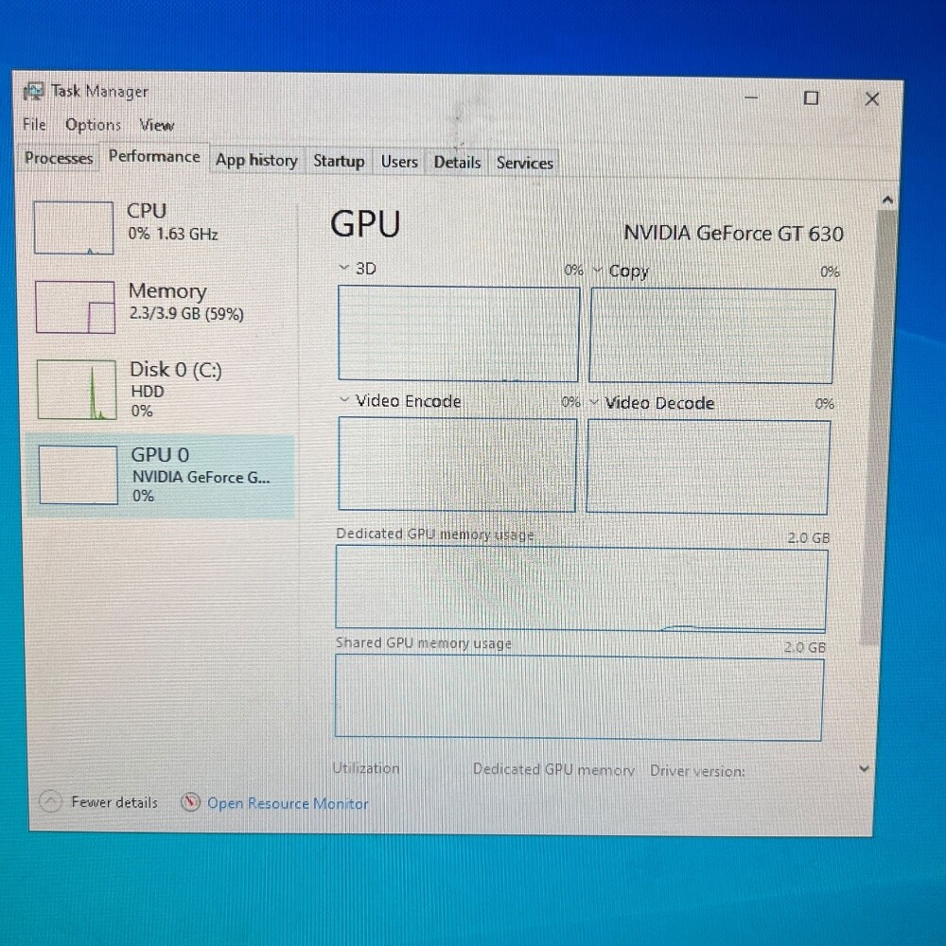Minimize the Task Manager window
Viewport: 946px width, 946px height.
[x=751, y=97]
